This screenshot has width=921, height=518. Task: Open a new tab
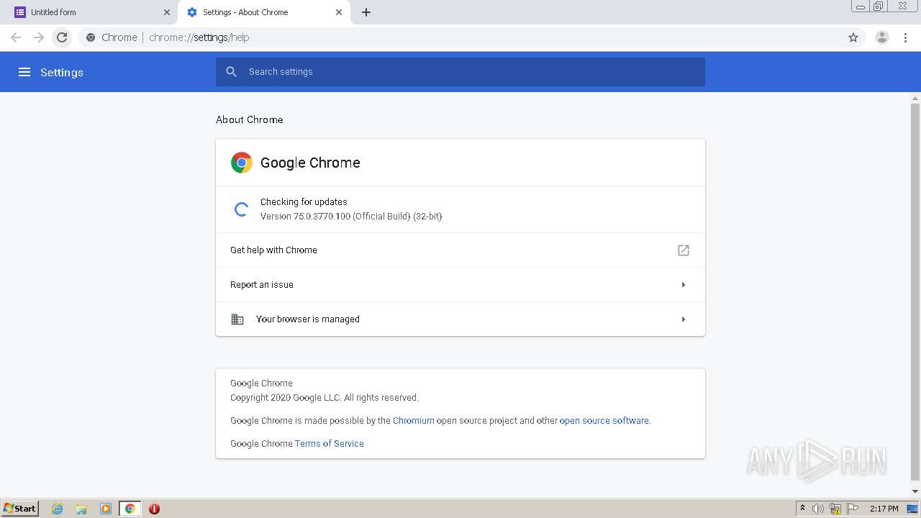366,12
